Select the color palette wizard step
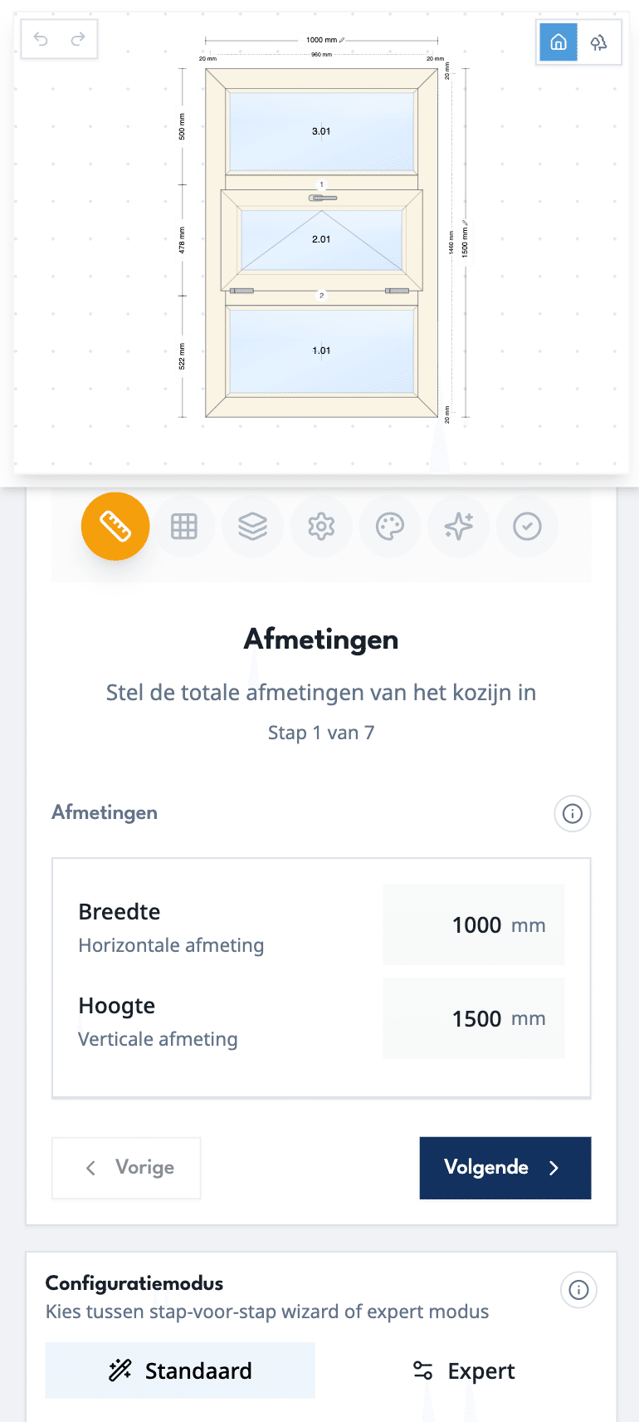The height and width of the screenshot is (1422, 639). 390,526
